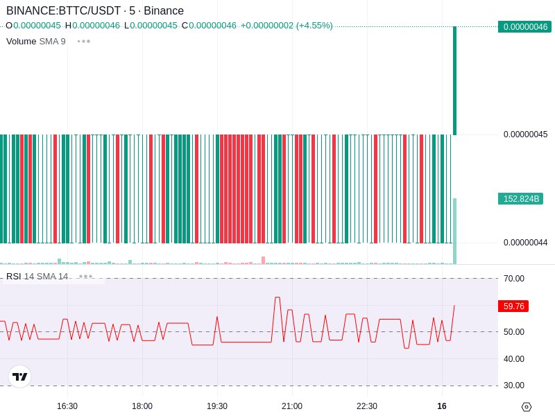The height and width of the screenshot is (416, 555).
Task: Select the RSI 14 SMA 14 legend
Action: (37, 276)
